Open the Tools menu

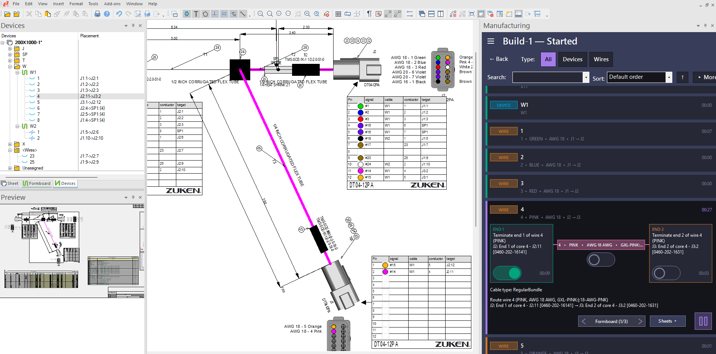pos(93,4)
